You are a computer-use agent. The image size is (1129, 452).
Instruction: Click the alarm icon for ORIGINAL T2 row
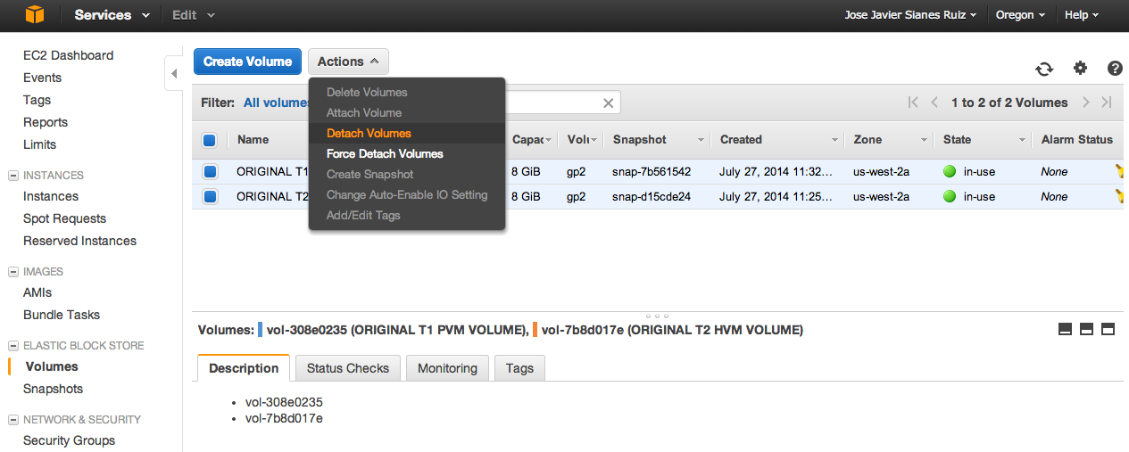tap(1121, 196)
